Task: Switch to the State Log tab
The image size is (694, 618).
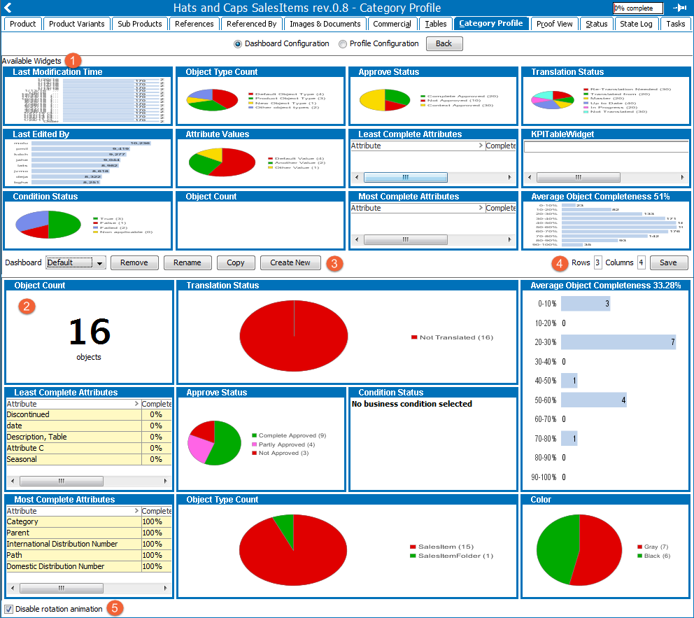Action: pos(636,23)
